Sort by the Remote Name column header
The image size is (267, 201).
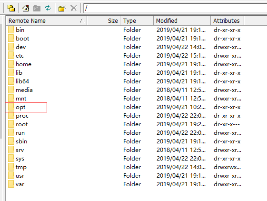click(47, 21)
